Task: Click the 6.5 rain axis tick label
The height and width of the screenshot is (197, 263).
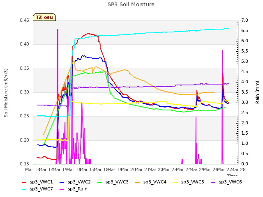Action: click(245, 30)
